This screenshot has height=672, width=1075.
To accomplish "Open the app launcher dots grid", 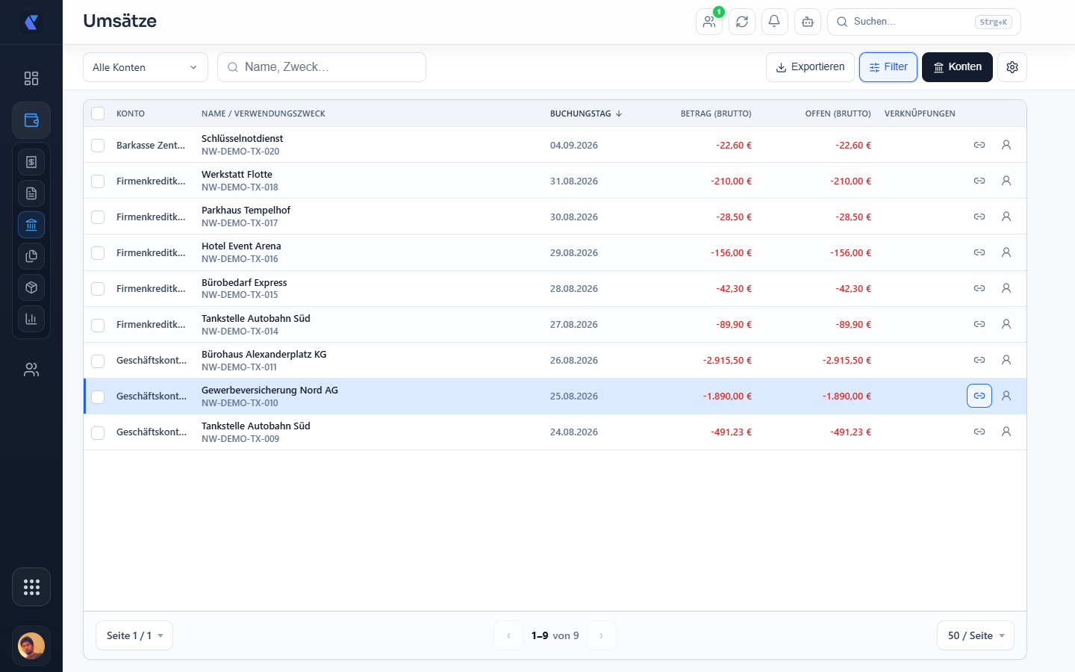I will click(x=31, y=587).
